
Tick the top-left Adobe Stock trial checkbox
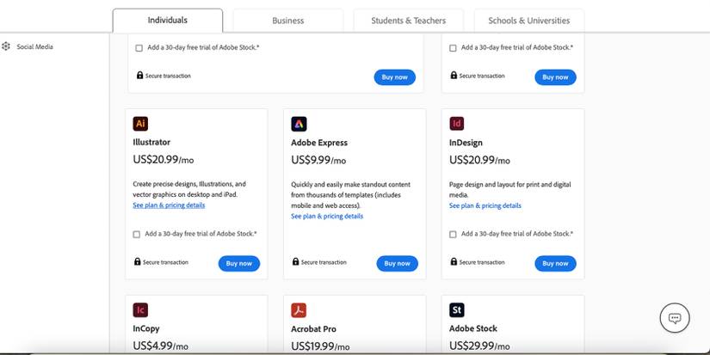[x=139, y=48]
